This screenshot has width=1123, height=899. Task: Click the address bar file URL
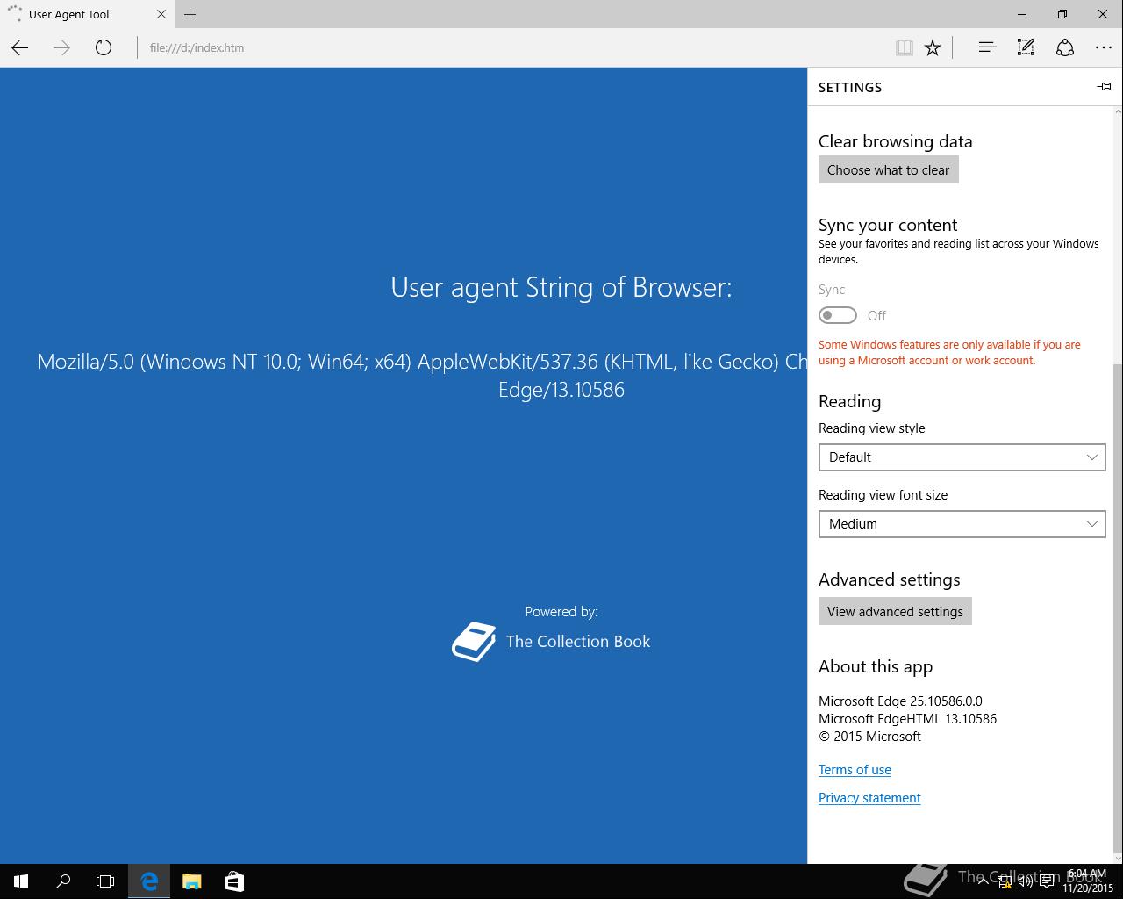pyautogui.click(x=197, y=47)
